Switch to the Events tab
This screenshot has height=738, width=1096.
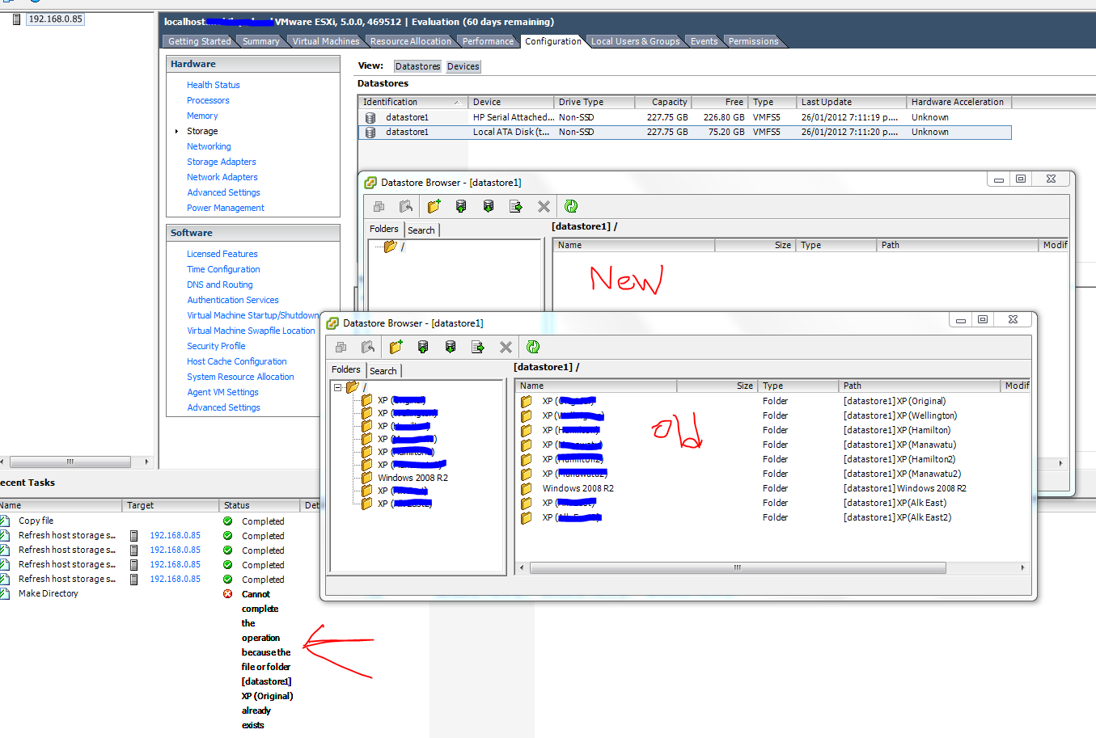(x=704, y=41)
